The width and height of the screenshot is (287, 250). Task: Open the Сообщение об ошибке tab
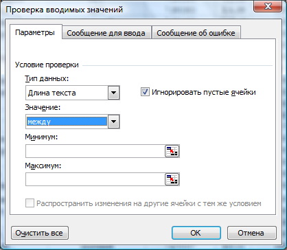pos(196,33)
